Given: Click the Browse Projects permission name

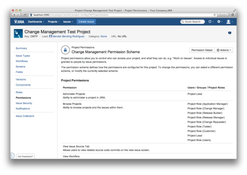Looking at the screenshot, I should pos(72,104).
